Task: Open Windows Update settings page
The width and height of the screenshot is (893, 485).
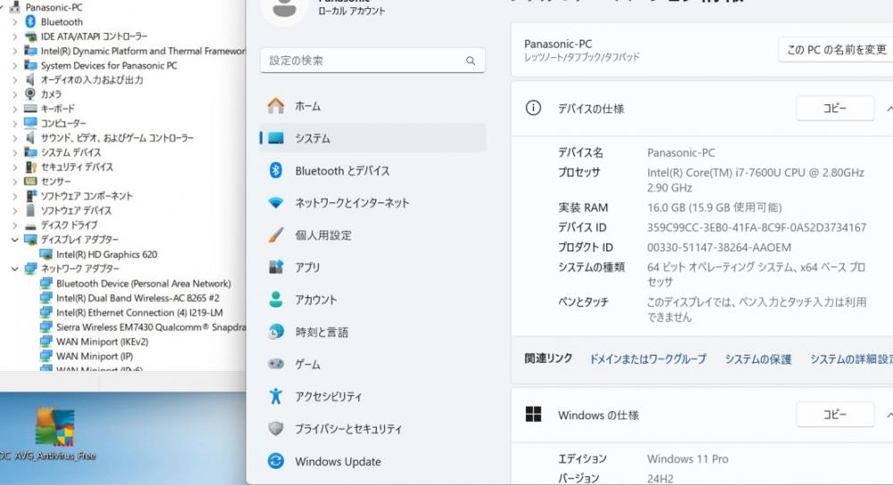Action: click(x=372, y=461)
